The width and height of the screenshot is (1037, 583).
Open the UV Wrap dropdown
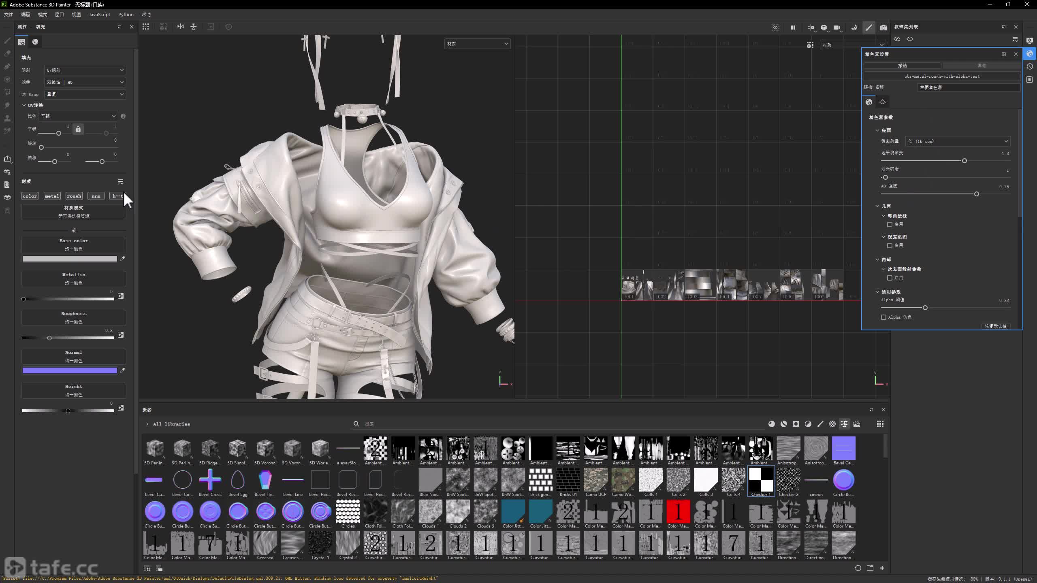[x=85, y=94]
